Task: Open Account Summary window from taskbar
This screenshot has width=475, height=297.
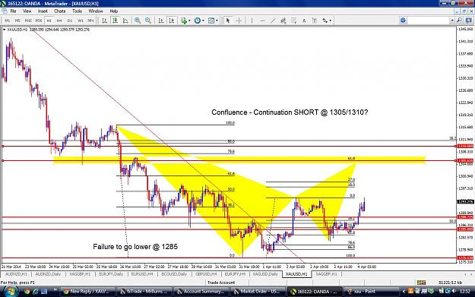Action: pyautogui.click(x=201, y=292)
